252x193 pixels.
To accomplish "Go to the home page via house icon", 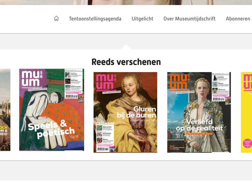I will 56,19.
